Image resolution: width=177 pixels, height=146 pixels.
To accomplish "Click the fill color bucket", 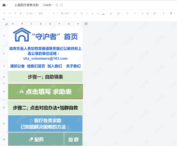I will [x=111, y=13].
